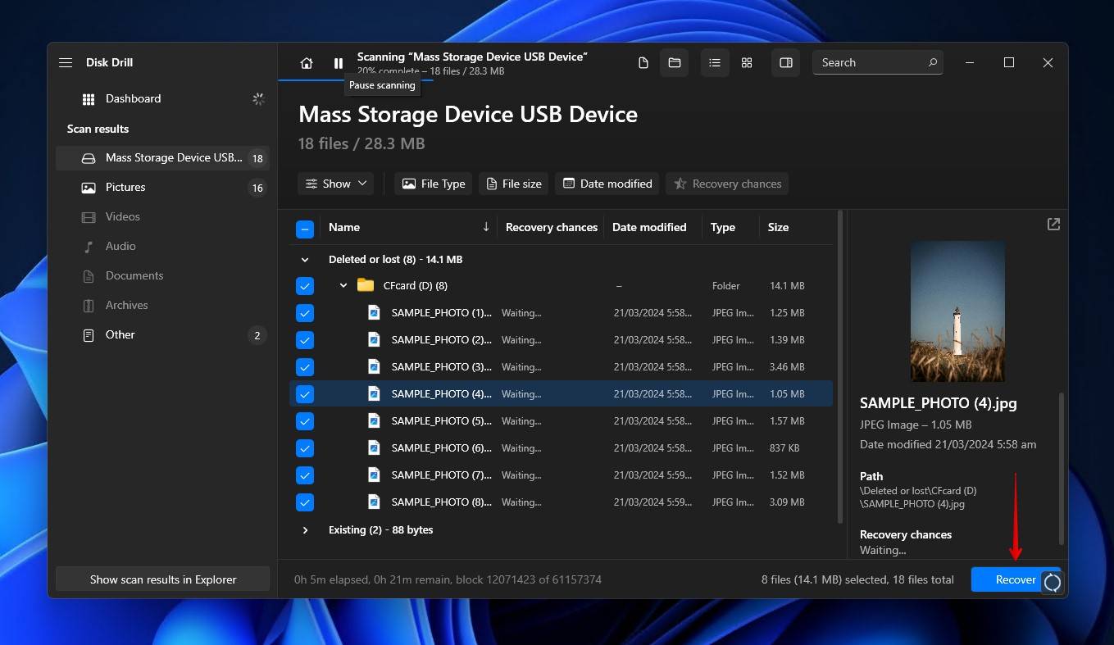The height and width of the screenshot is (645, 1114).
Task: Switch to list view layout
Action: tap(714, 62)
